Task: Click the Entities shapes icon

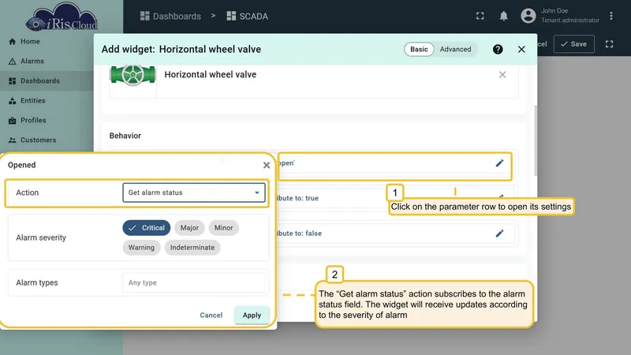Action: tap(12, 101)
